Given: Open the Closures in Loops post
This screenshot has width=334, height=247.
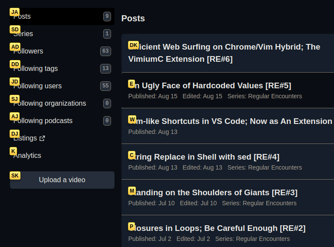Looking at the screenshot, I should [x=217, y=228].
